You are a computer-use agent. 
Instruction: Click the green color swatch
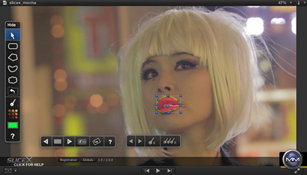click(x=13, y=125)
